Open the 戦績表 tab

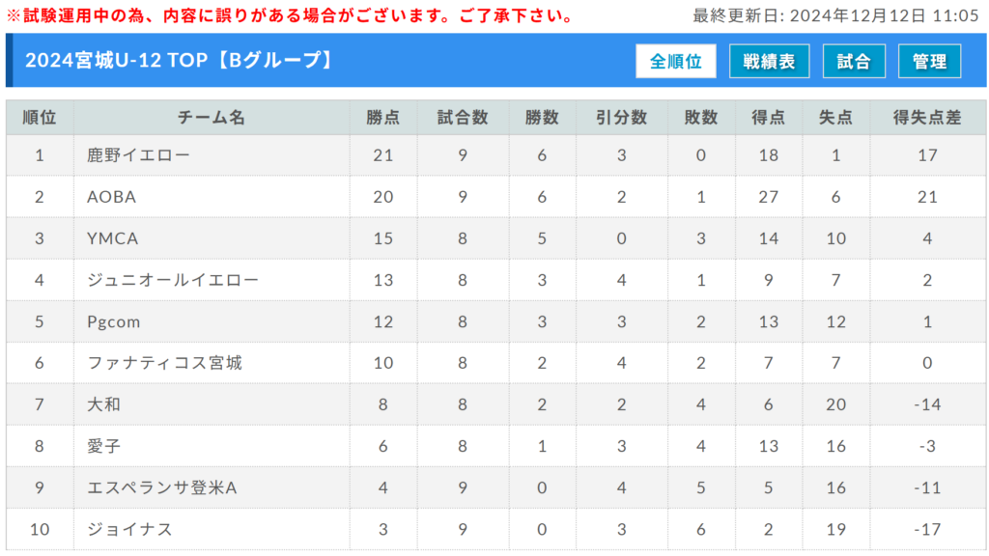coord(769,61)
